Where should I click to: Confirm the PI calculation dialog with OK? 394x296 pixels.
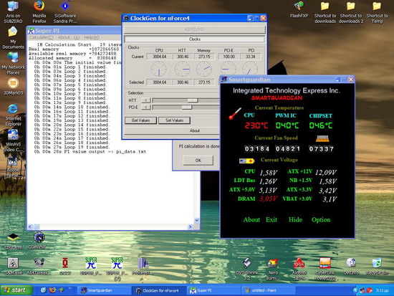[x=198, y=161]
